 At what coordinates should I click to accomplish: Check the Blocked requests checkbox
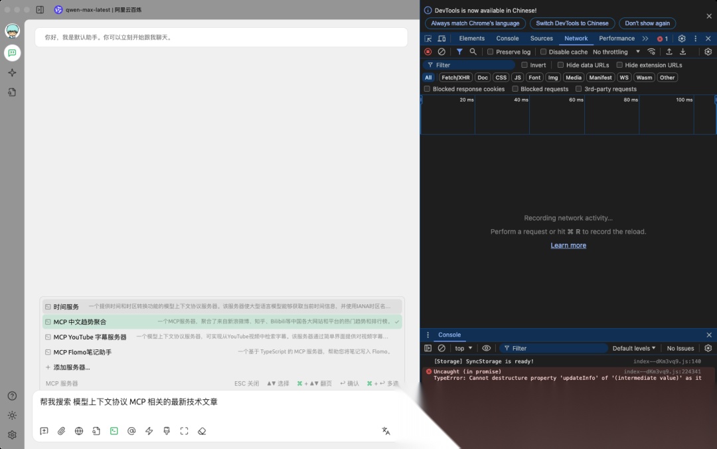coord(515,89)
